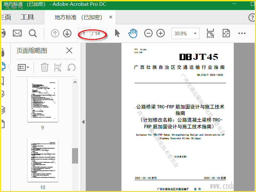Open page thumbnails sidebar icon
The image size is (256, 192).
coord(4,67)
